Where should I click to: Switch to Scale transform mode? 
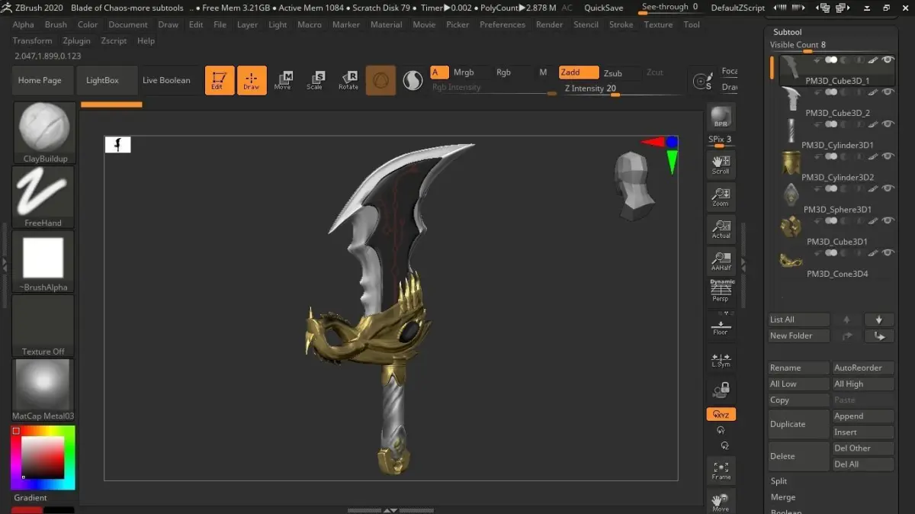click(315, 80)
